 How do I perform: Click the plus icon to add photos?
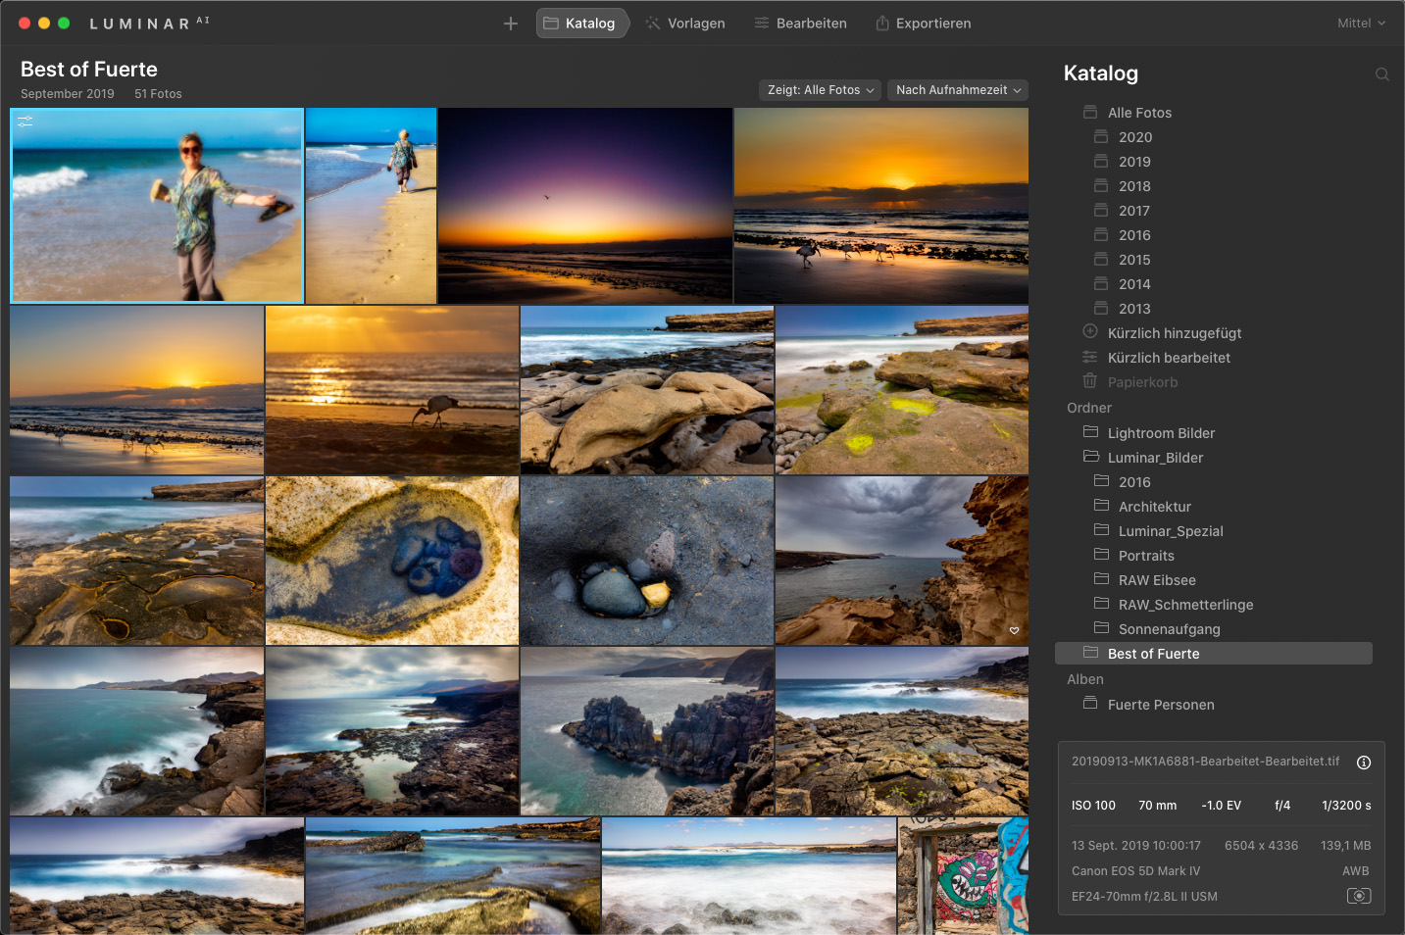click(511, 24)
